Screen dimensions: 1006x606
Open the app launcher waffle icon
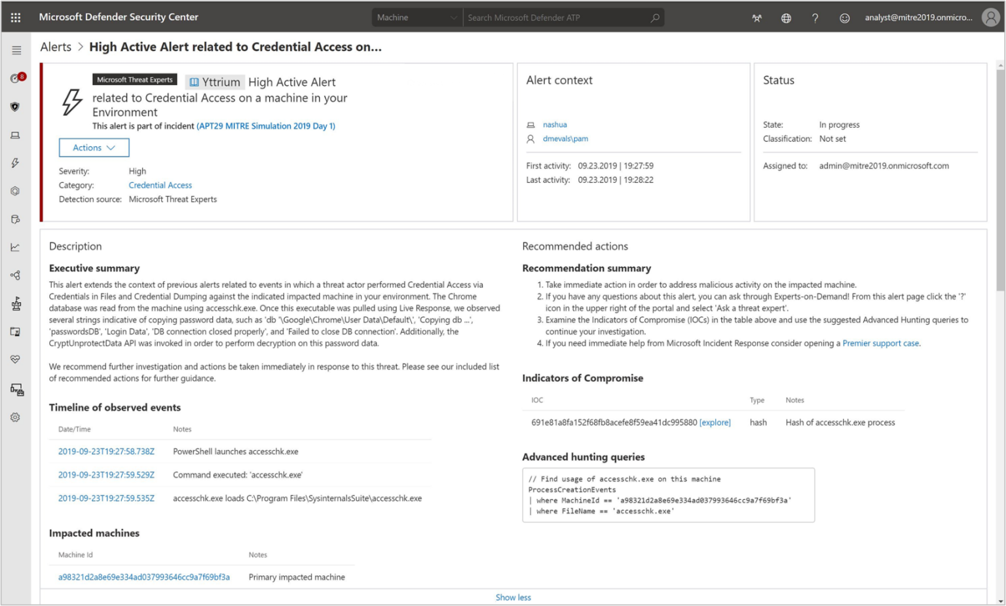[16, 17]
